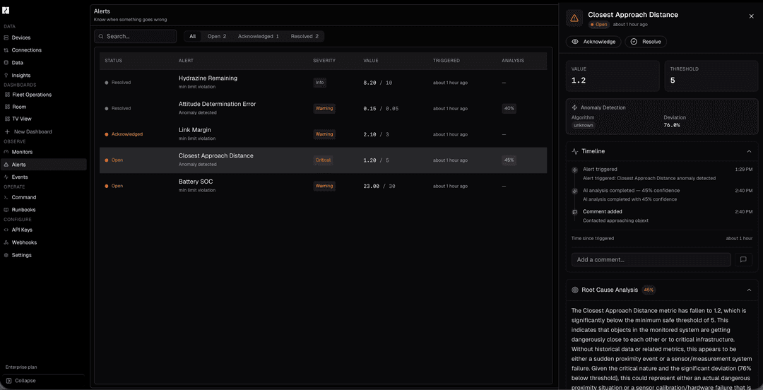Screen dimensions: 763x390
Task: Click the Critical severity badge
Action: pos(323,160)
